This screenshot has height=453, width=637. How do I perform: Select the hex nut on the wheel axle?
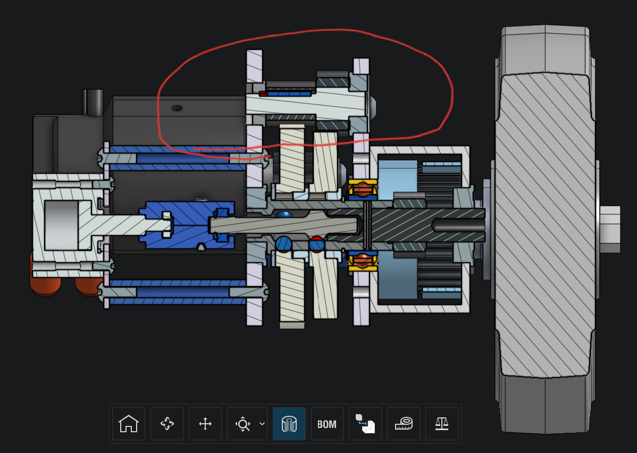click(610, 229)
